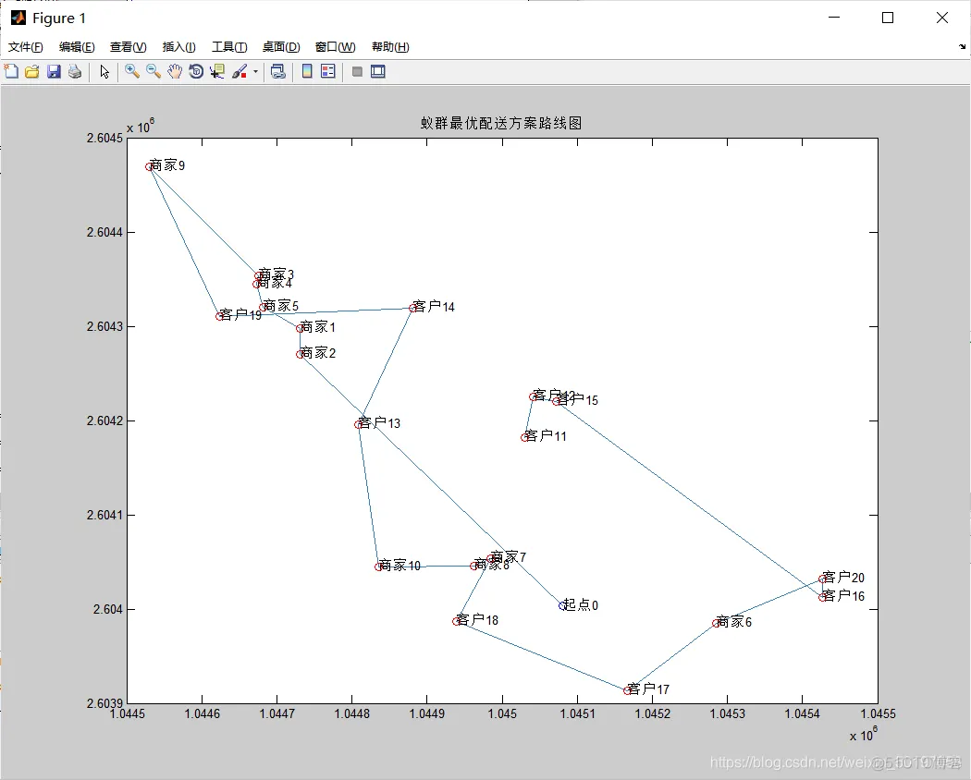
Task: Click the 商家10 point label
Action: pyautogui.click(x=399, y=566)
